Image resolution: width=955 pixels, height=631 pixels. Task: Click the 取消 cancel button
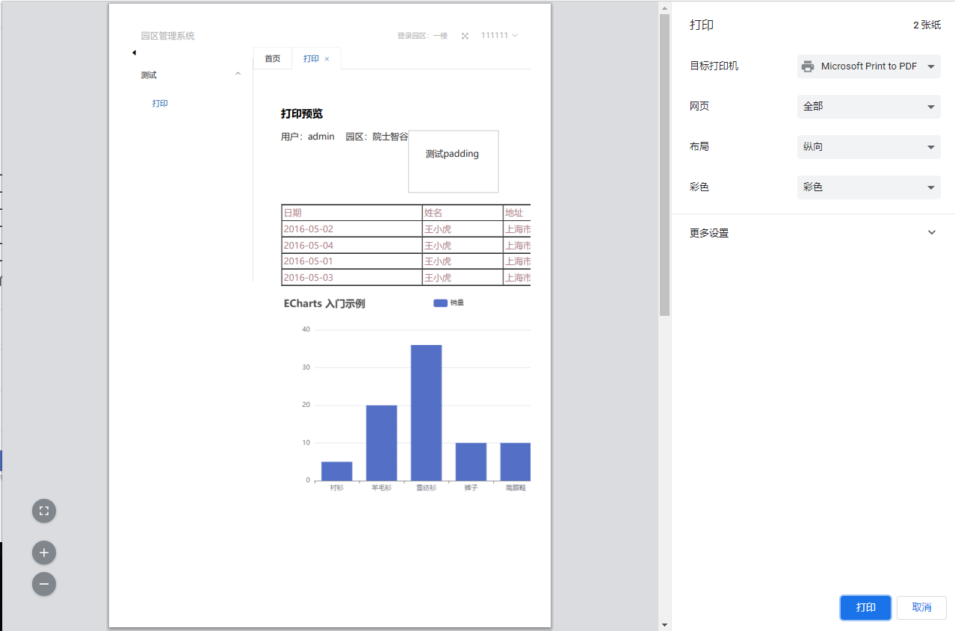point(921,607)
